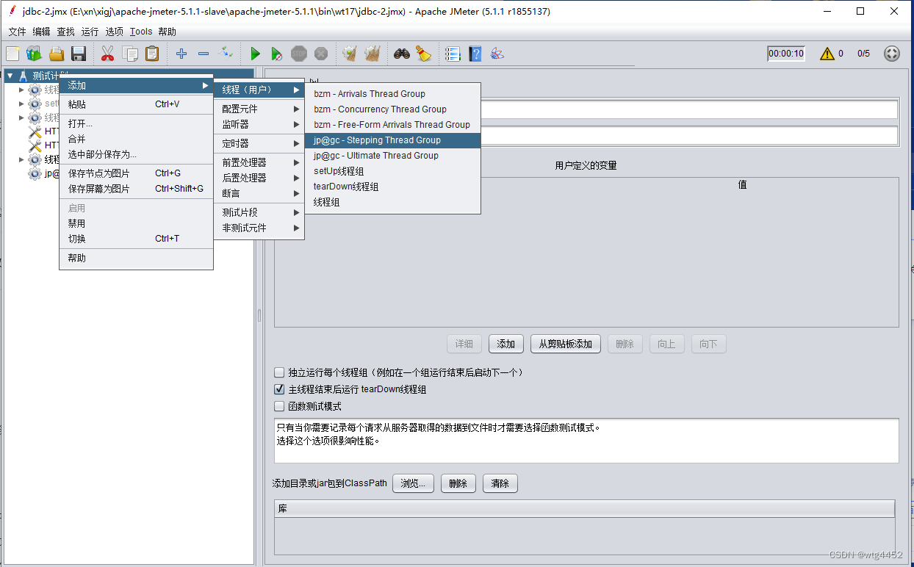
Task: Open the 配置元件 submenu
Action: 259,109
